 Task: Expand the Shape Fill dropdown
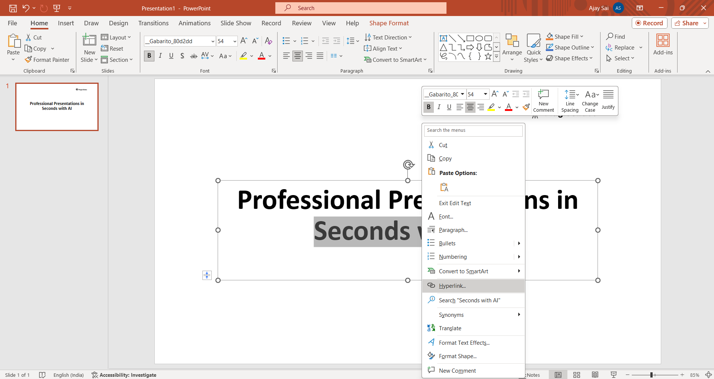click(x=582, y=36)
